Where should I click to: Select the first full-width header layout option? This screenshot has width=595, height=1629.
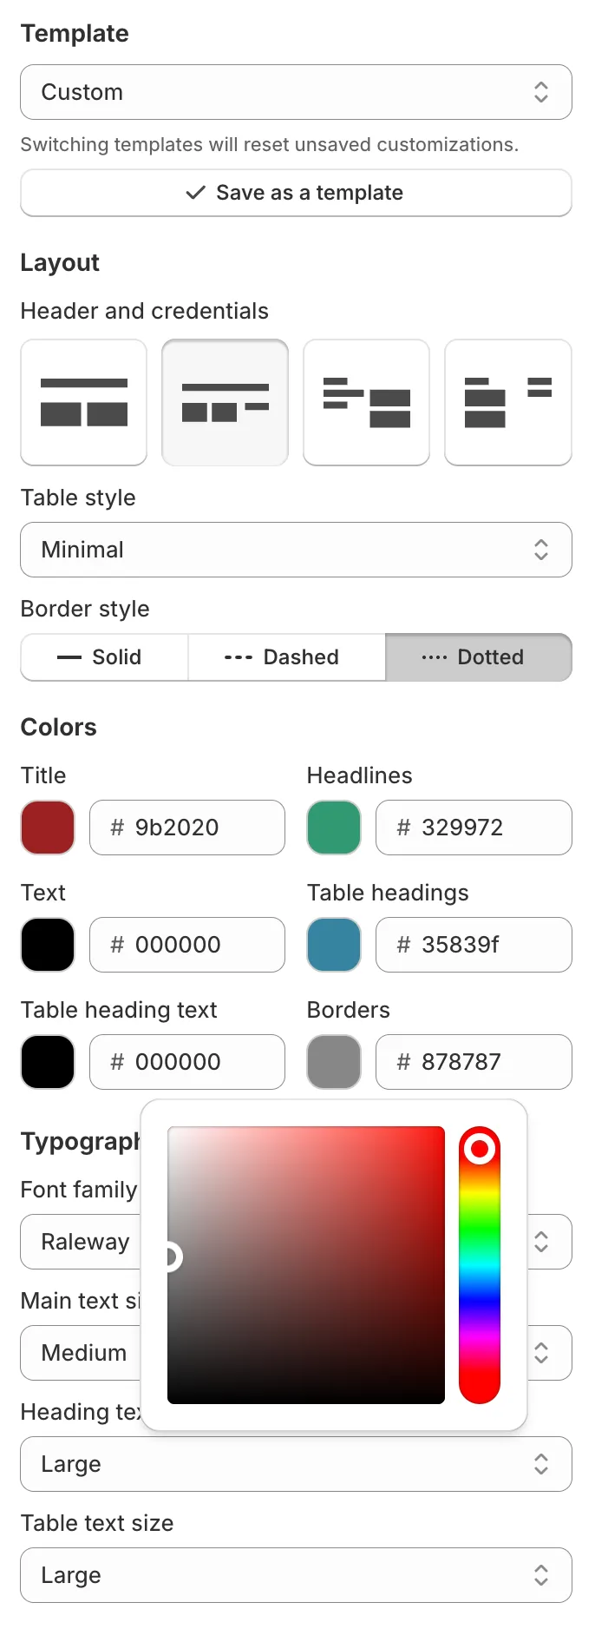point(83,402)
